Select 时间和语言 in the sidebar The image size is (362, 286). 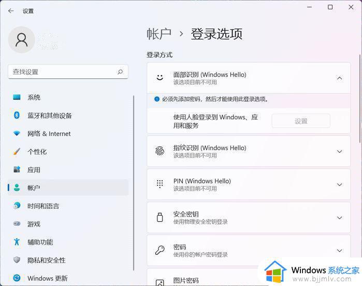point(68,206)
